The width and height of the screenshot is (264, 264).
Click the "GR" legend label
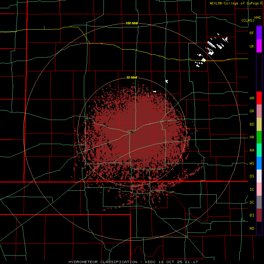click(252, 111)
